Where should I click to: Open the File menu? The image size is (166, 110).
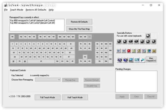pos(6,10)
